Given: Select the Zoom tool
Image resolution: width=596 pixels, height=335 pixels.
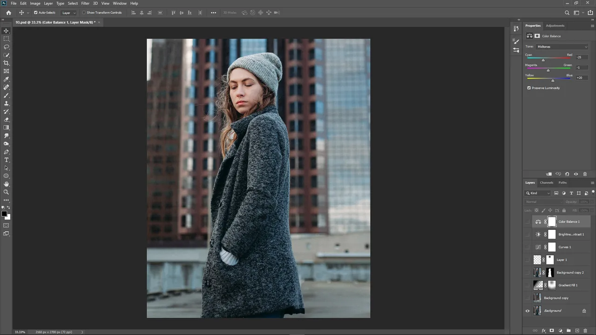Looking at the screenshot, I should 6,192.
